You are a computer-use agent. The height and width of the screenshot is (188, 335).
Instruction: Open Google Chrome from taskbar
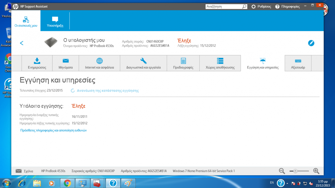tap(67, 183)
